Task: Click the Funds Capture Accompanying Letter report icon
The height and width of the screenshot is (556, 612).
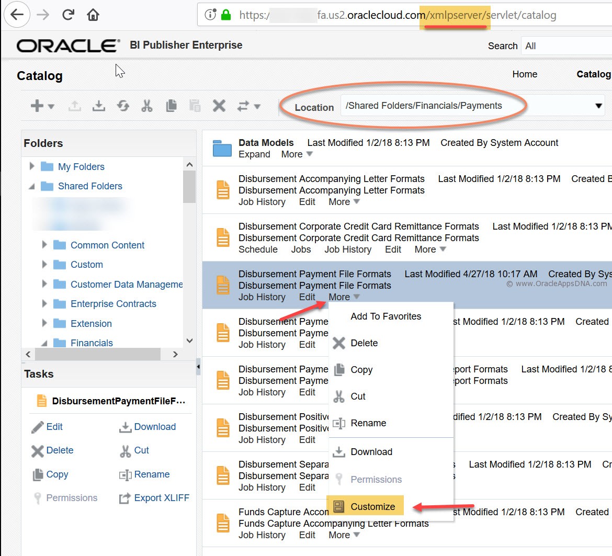Action: (223, 523)
